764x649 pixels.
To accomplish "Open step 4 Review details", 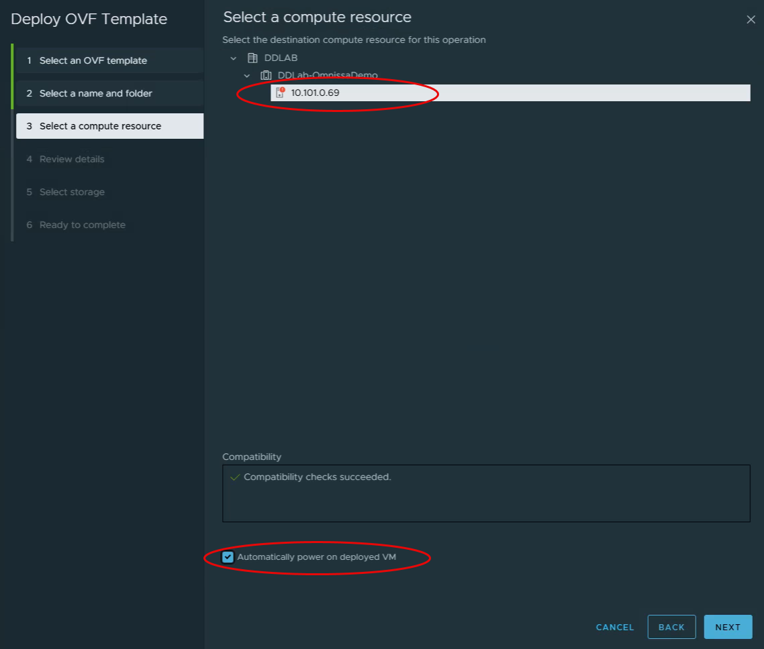I will [x=72, y=159].
